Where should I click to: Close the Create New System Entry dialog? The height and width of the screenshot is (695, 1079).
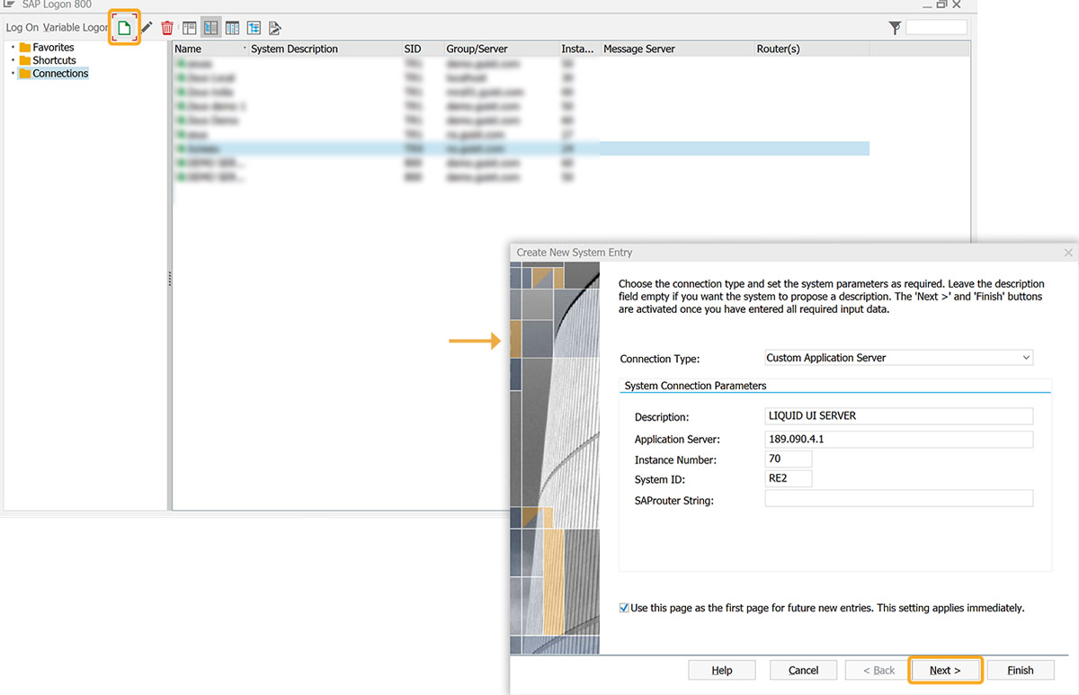[x=1068, y=253]
